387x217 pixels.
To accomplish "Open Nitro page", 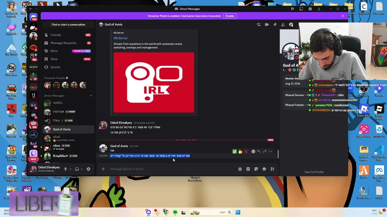I will pos(68,51).
